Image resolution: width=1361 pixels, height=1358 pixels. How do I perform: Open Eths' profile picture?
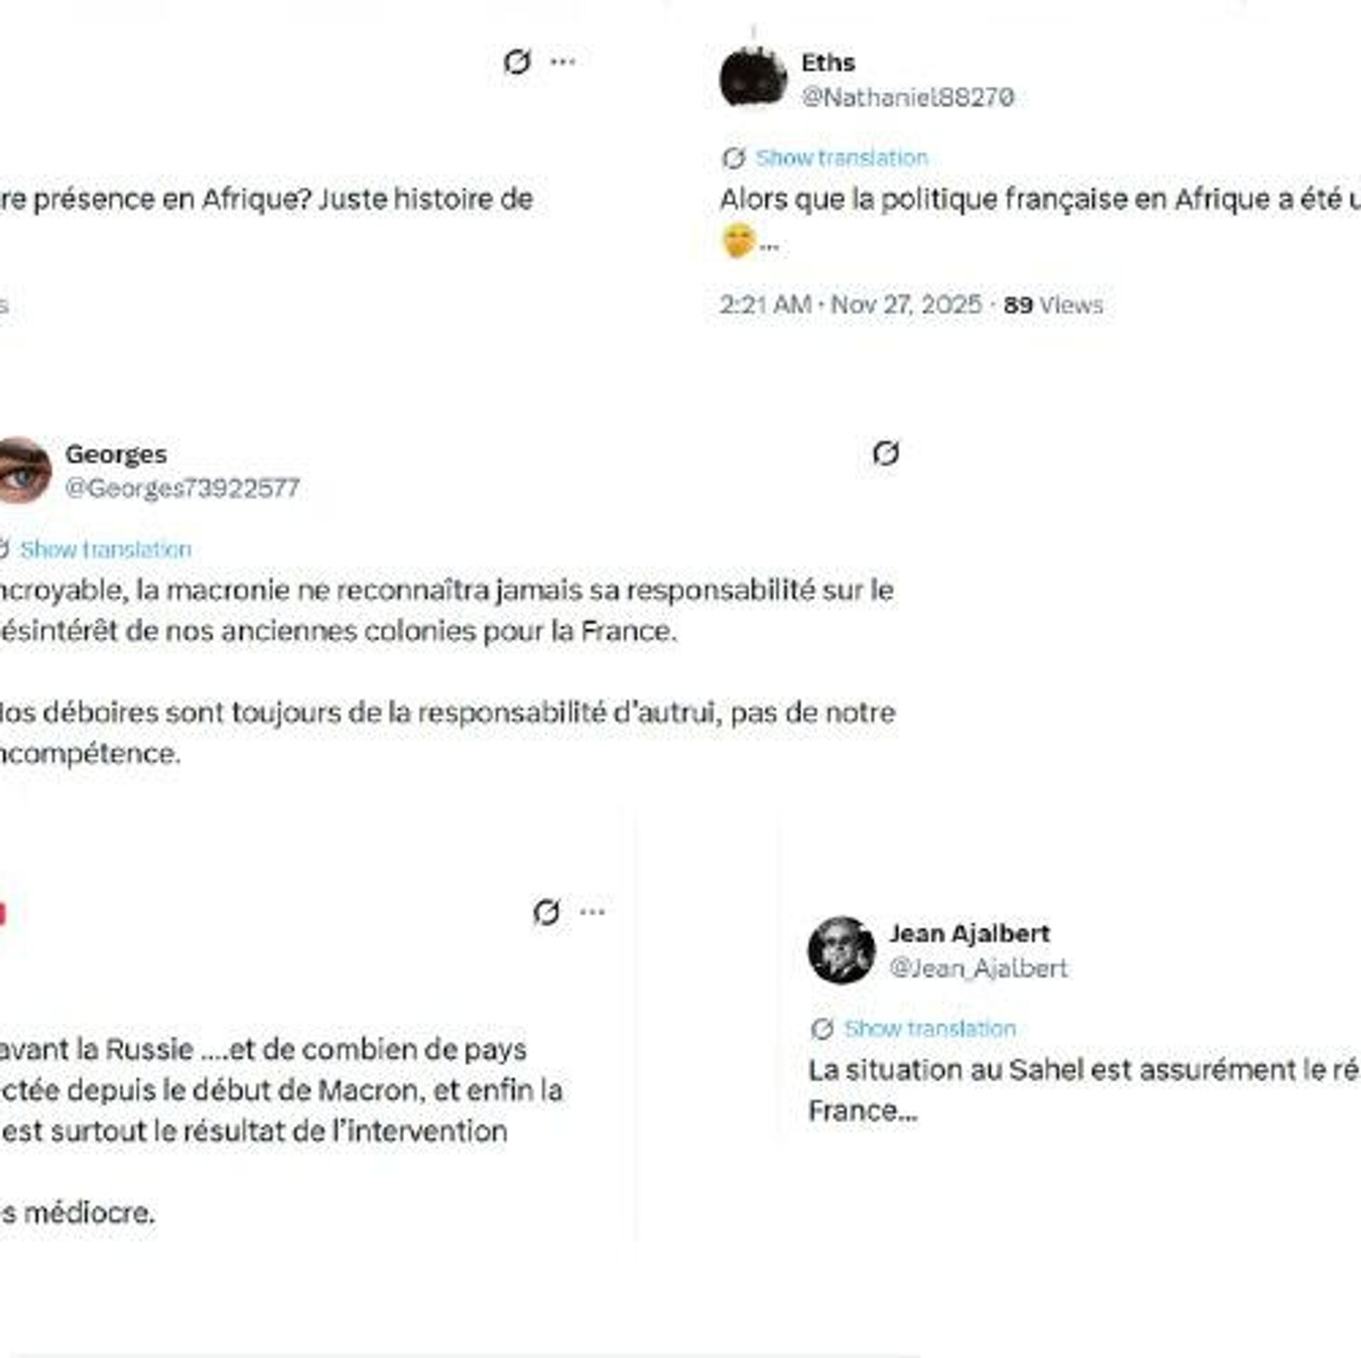click(x=753, y=78)
